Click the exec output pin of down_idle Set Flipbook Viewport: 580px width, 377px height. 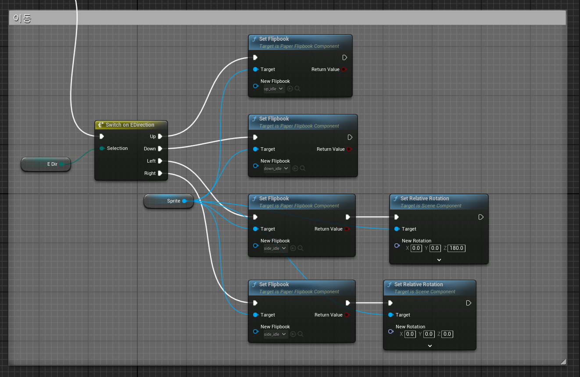coord(350,137)
